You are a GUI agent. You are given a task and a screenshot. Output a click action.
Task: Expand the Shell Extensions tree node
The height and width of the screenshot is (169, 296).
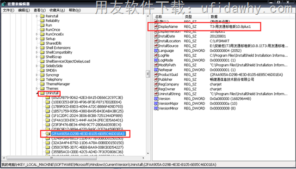click(37, 48)
